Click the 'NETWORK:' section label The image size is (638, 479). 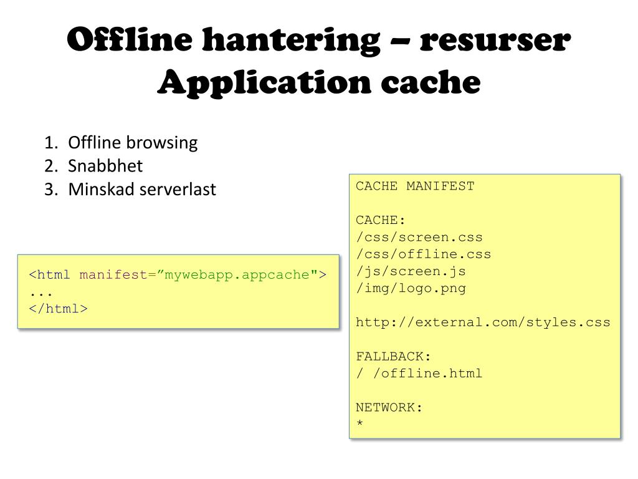389,407
